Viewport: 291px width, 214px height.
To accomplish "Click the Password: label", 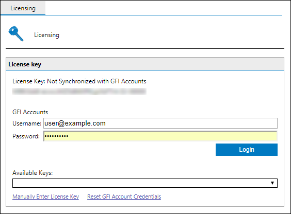I will (x=26, y=136).
